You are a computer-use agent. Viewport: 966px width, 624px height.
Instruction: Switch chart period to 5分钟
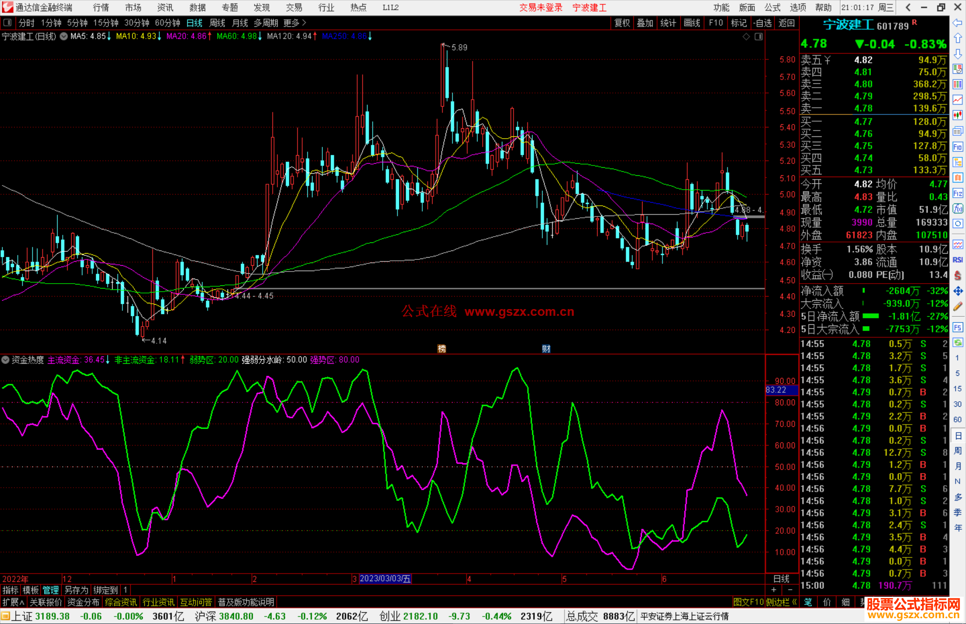[77, 23]
